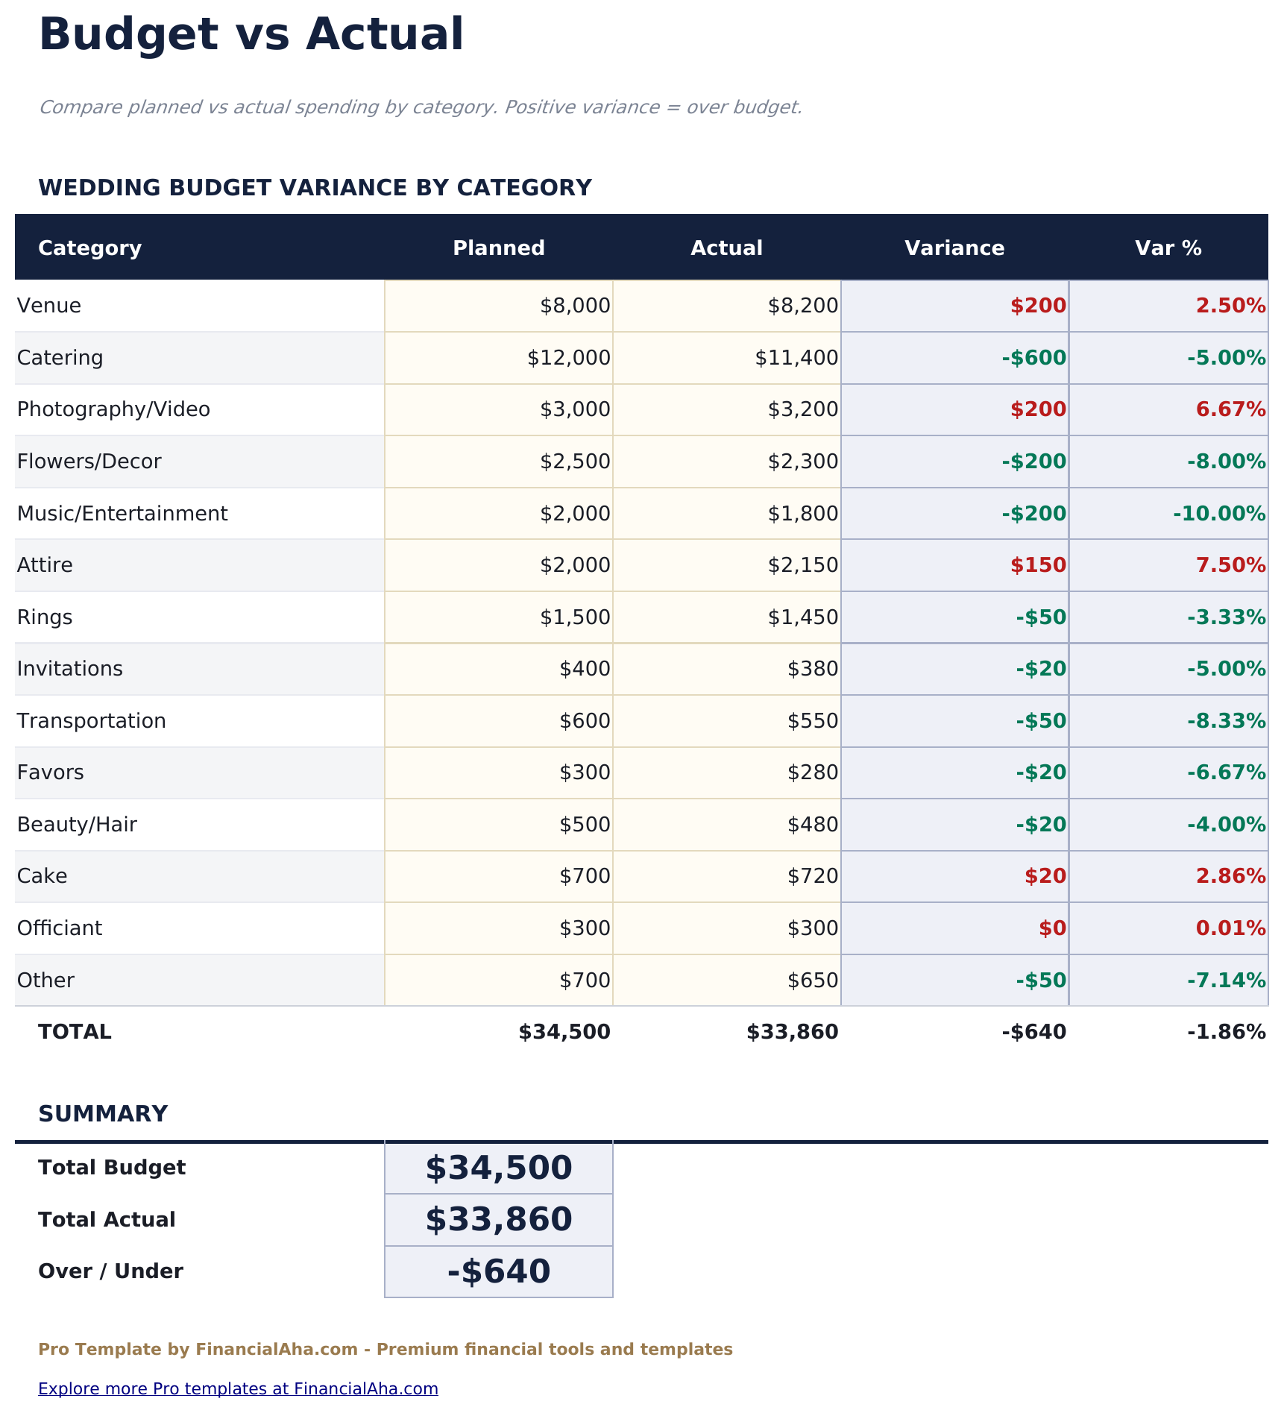
Task: Click the Officiant 0.01% variance cell
Action: [1168, 928]
